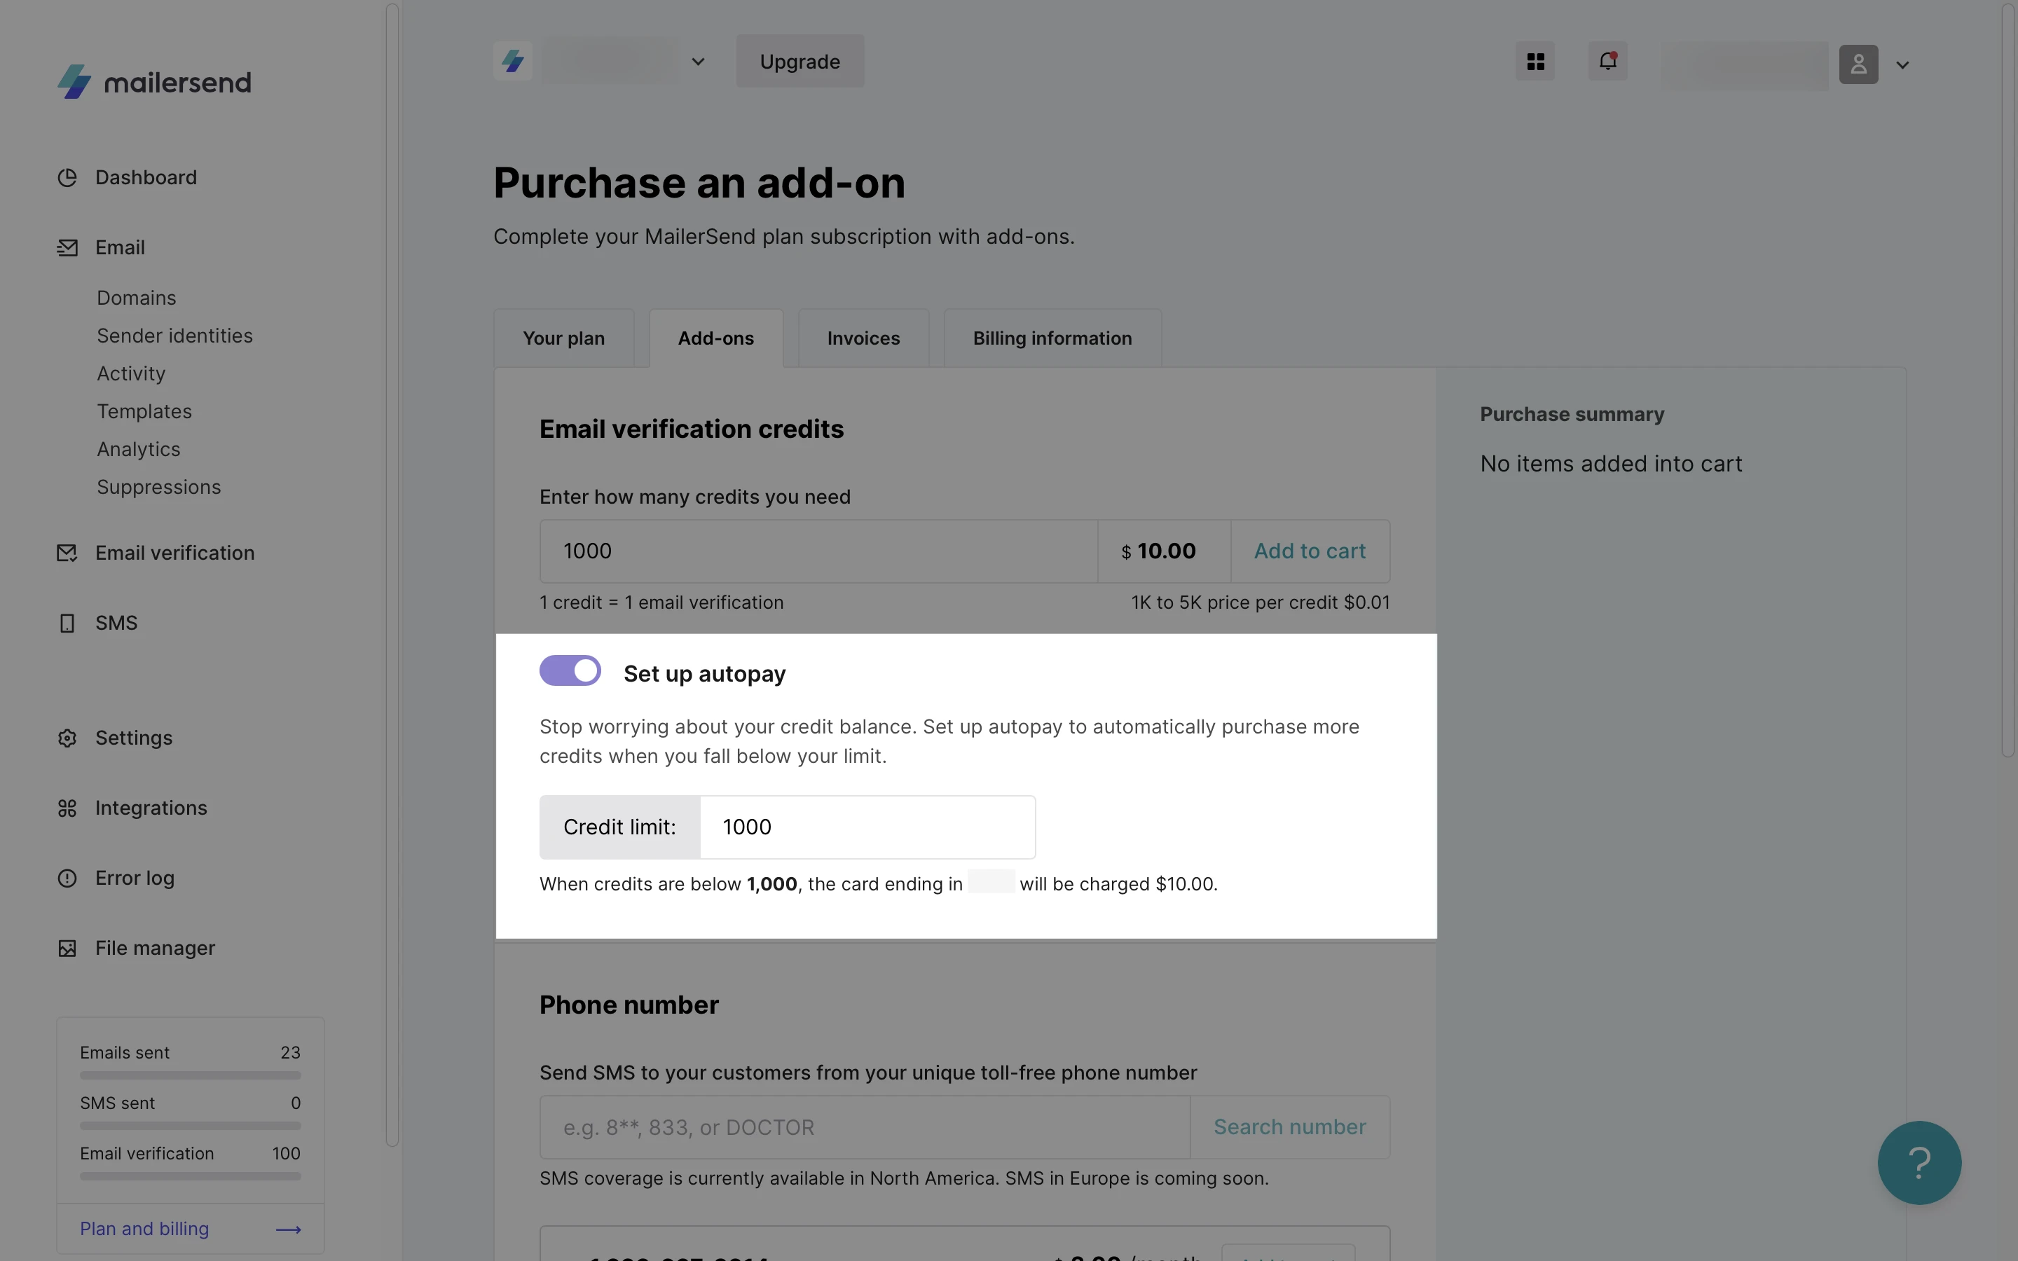Open the notifications bell icon
Screen dimensions: 2018x1261
pyautogui.click(x=1607, y=62)
